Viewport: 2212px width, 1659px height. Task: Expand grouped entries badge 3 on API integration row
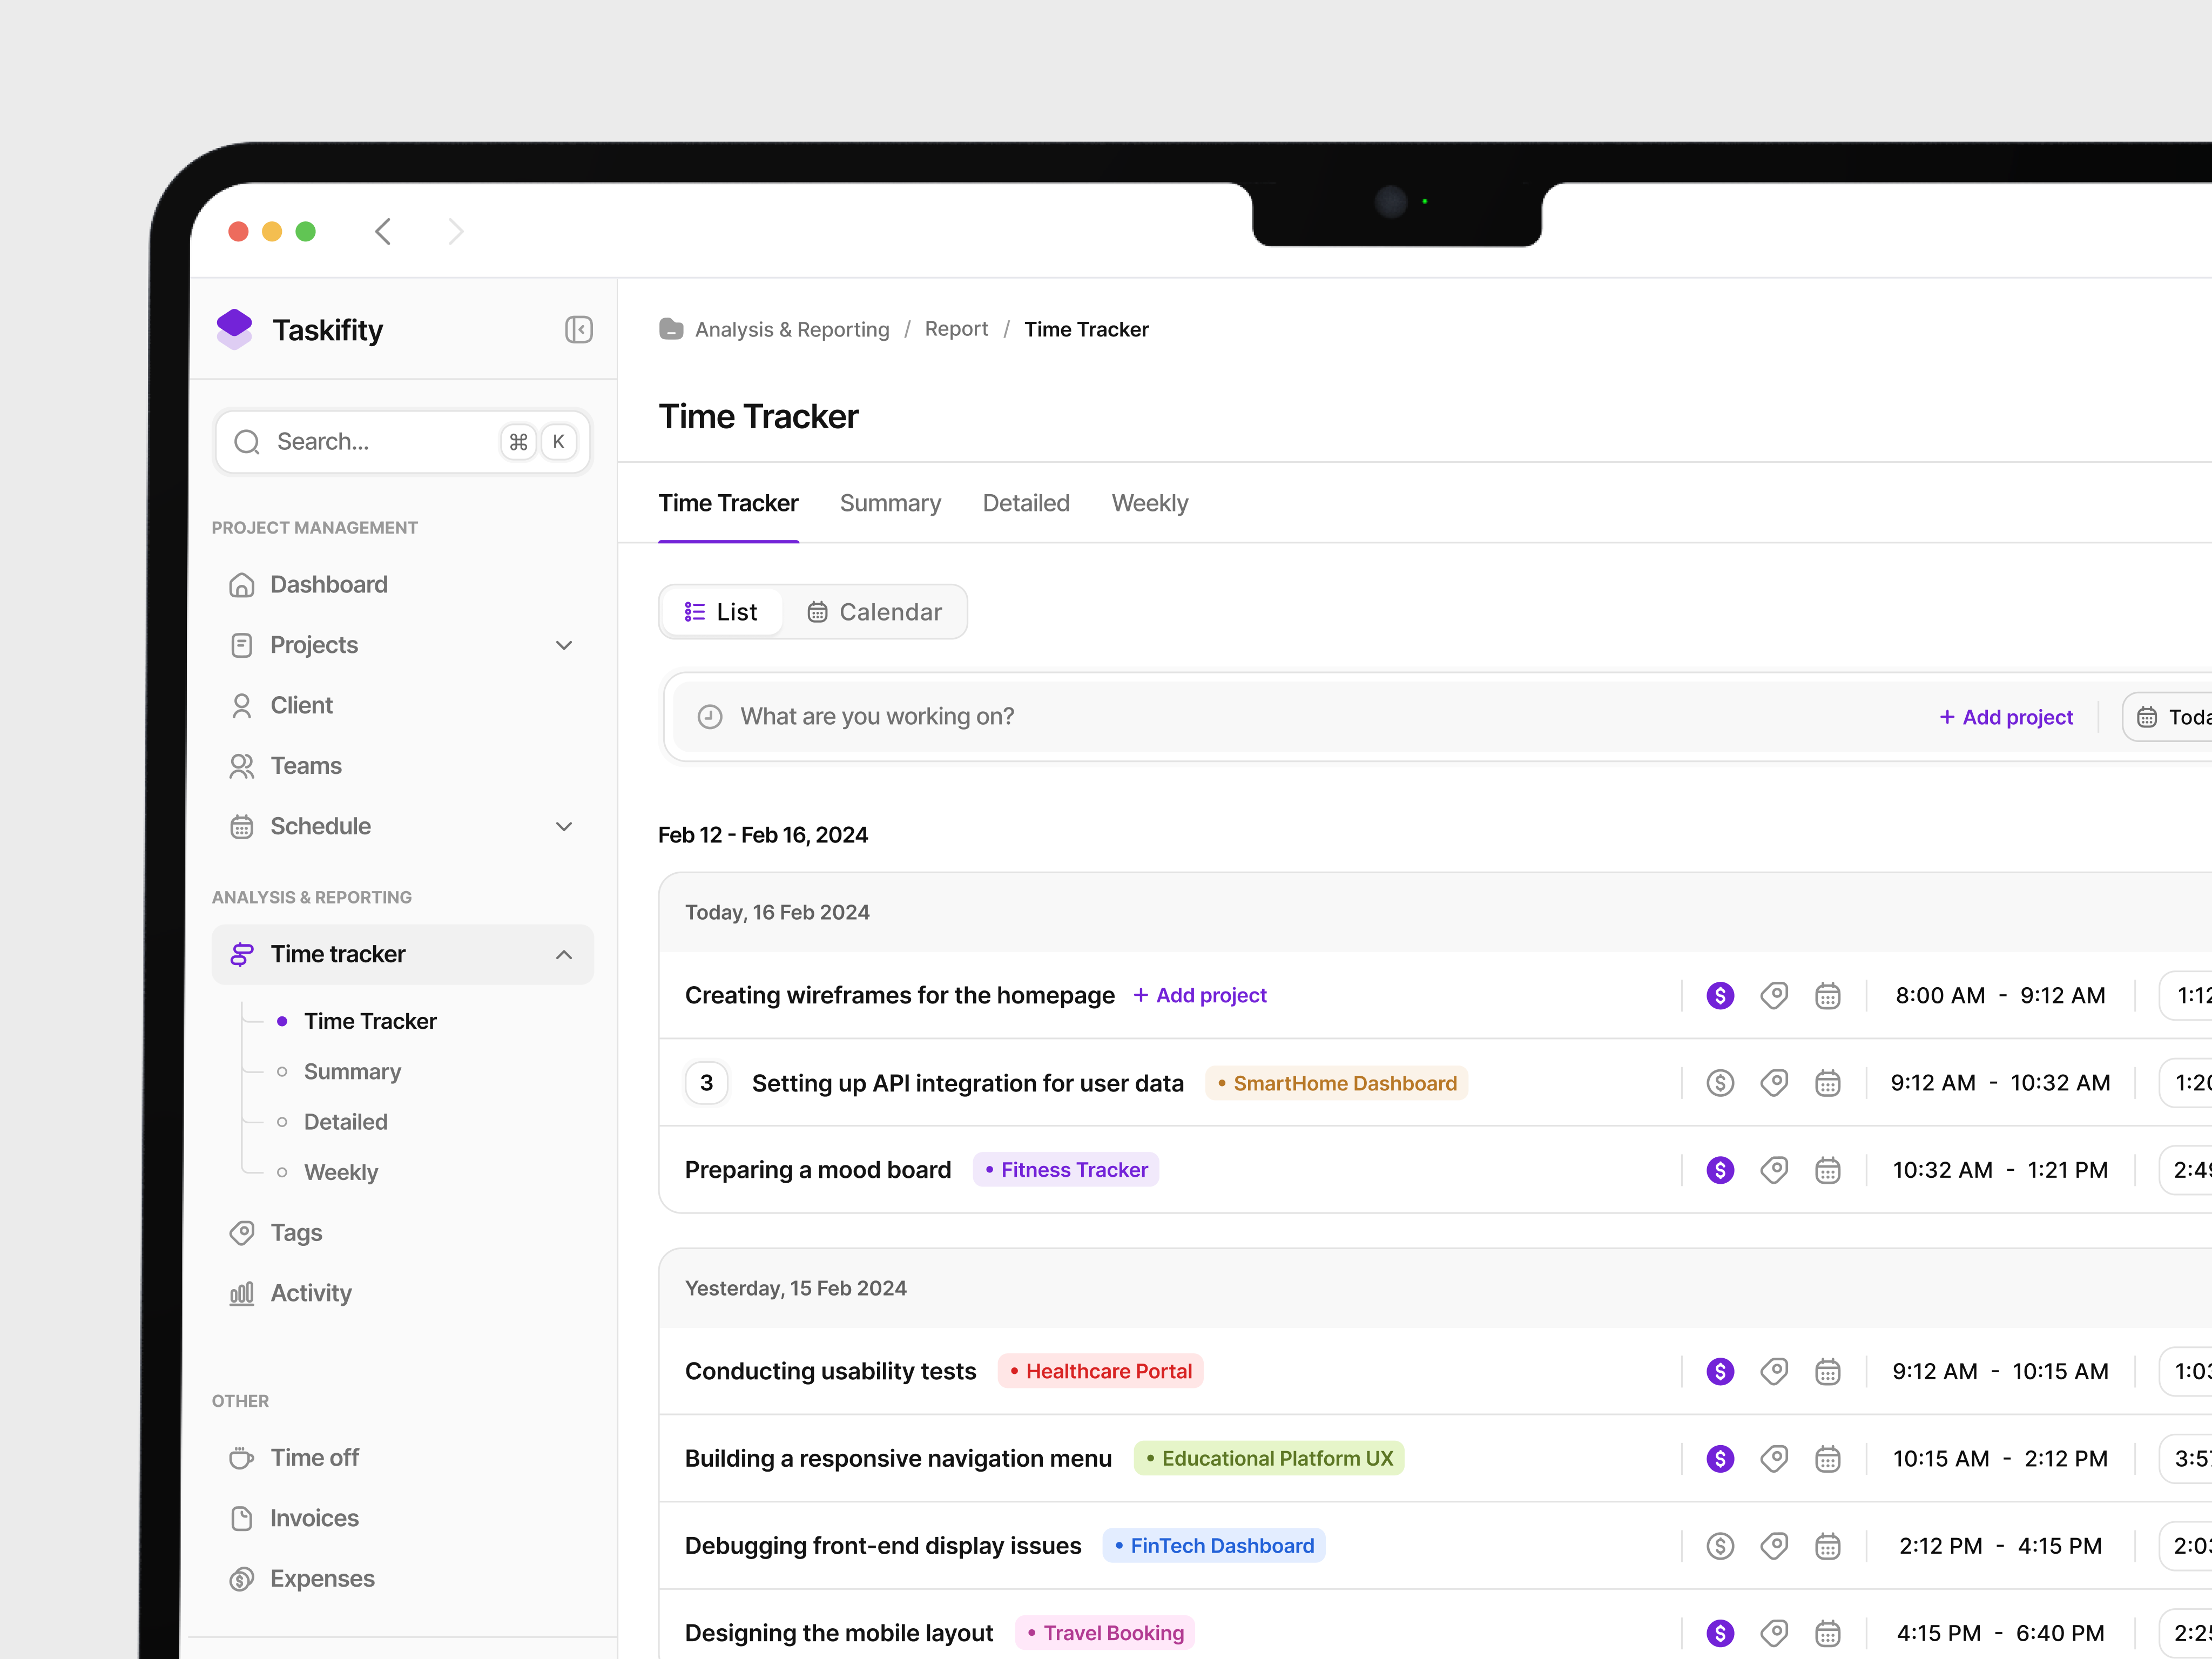(x=707, y=1083)
